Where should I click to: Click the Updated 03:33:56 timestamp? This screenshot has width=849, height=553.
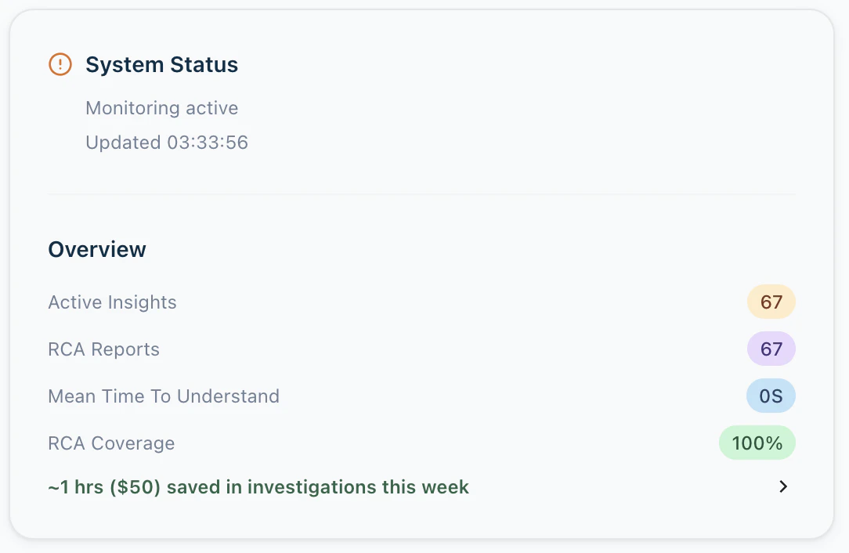tap(166, 143)
